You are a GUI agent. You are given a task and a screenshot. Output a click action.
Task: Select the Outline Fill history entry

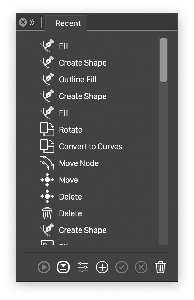click(x=78, y=80)
